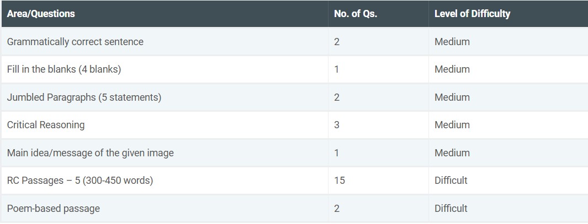Click Difficult level in Poem-based passage row
Viewport: 588px width, 224px height.
pyautogui.click(x=451, y=209)
